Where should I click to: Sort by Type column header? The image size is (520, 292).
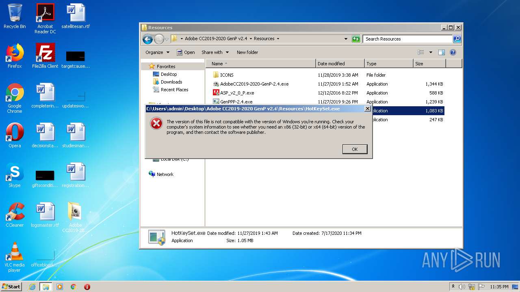(389, 64)
